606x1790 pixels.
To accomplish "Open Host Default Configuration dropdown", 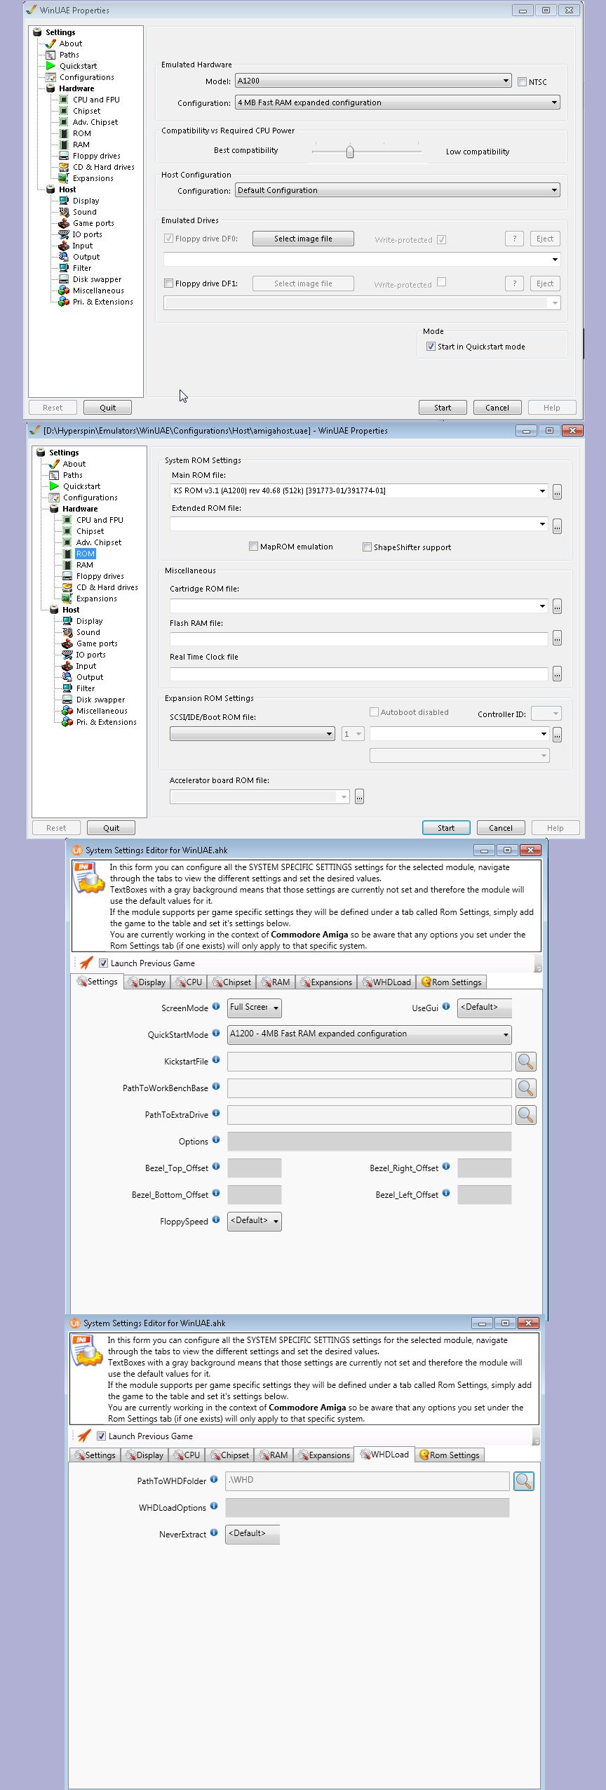I will [x=397, y=190].
